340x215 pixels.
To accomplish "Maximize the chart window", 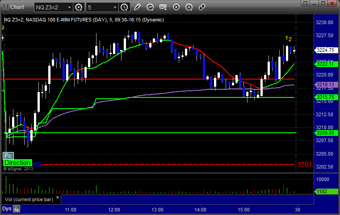I will [x=323, y=3].
